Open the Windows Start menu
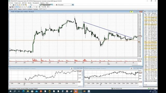The height and width of the screenshot is (93, 166). tap(10, 91)
